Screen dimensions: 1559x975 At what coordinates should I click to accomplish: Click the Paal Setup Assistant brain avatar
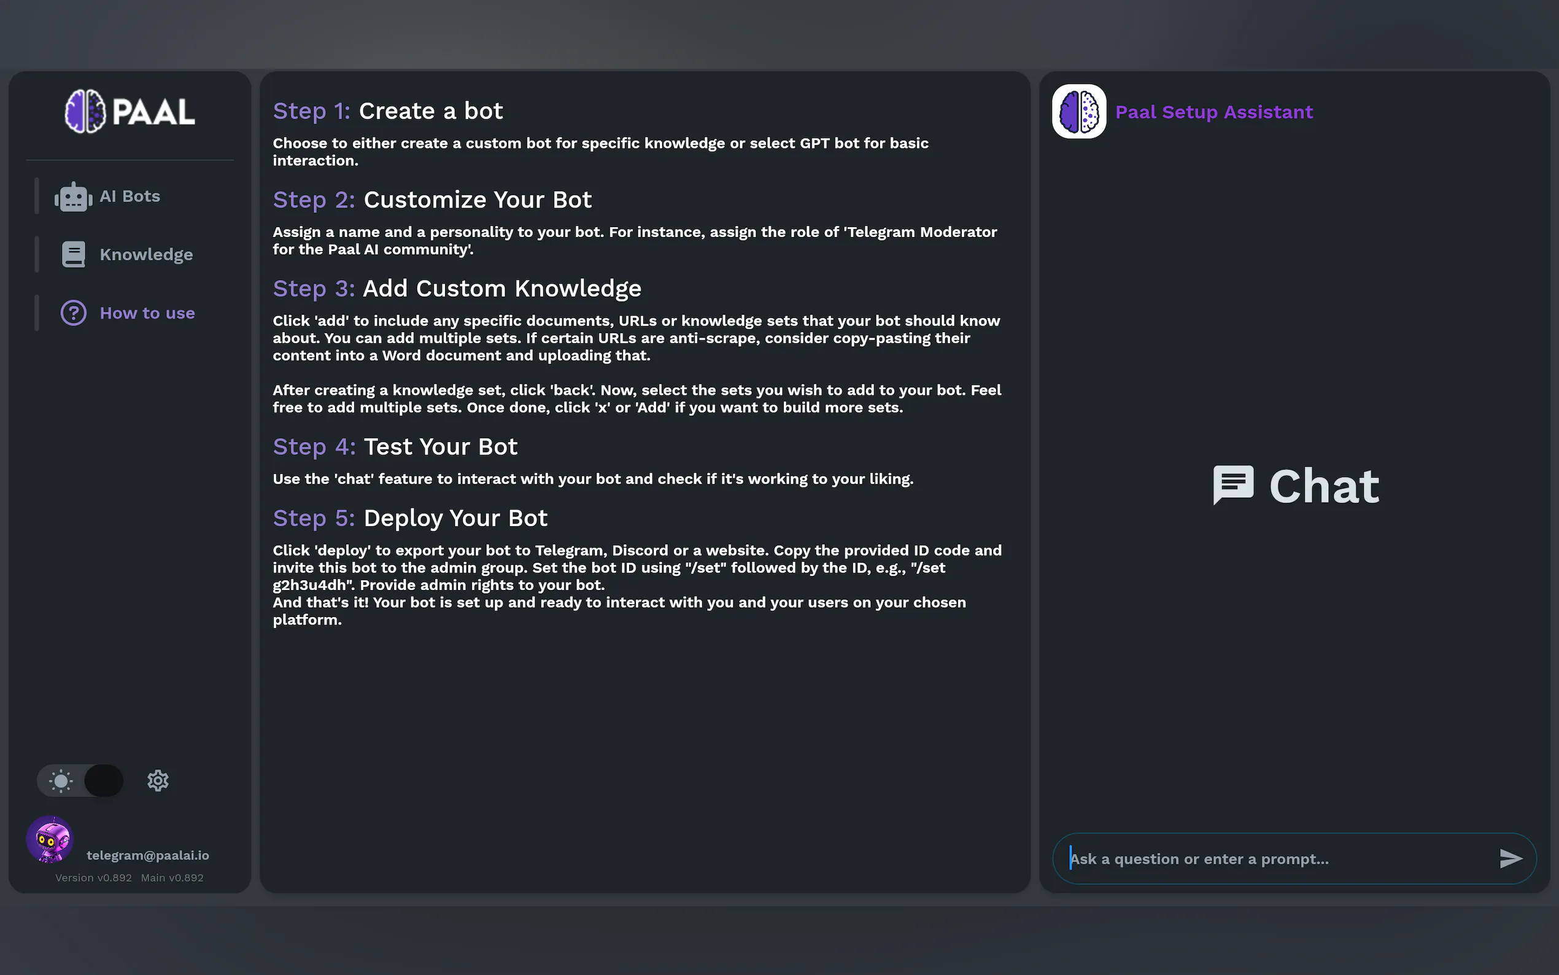1079,112
